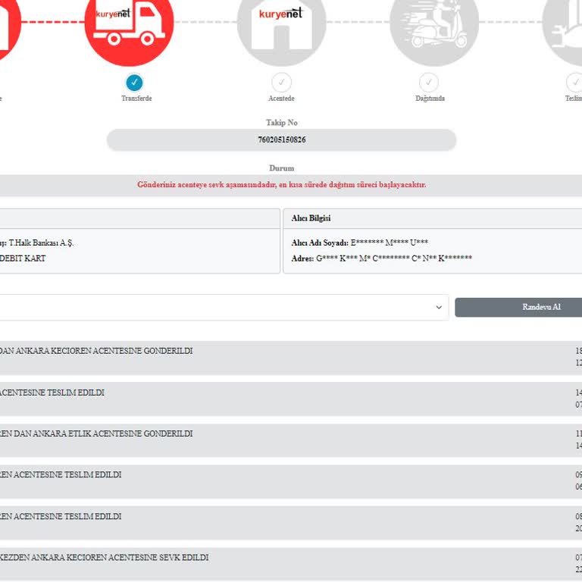This screenshot has height=582, width=582.
Task: Open the appointment dropdown next to Randevu Al
Action: click(x=224, y=308)
